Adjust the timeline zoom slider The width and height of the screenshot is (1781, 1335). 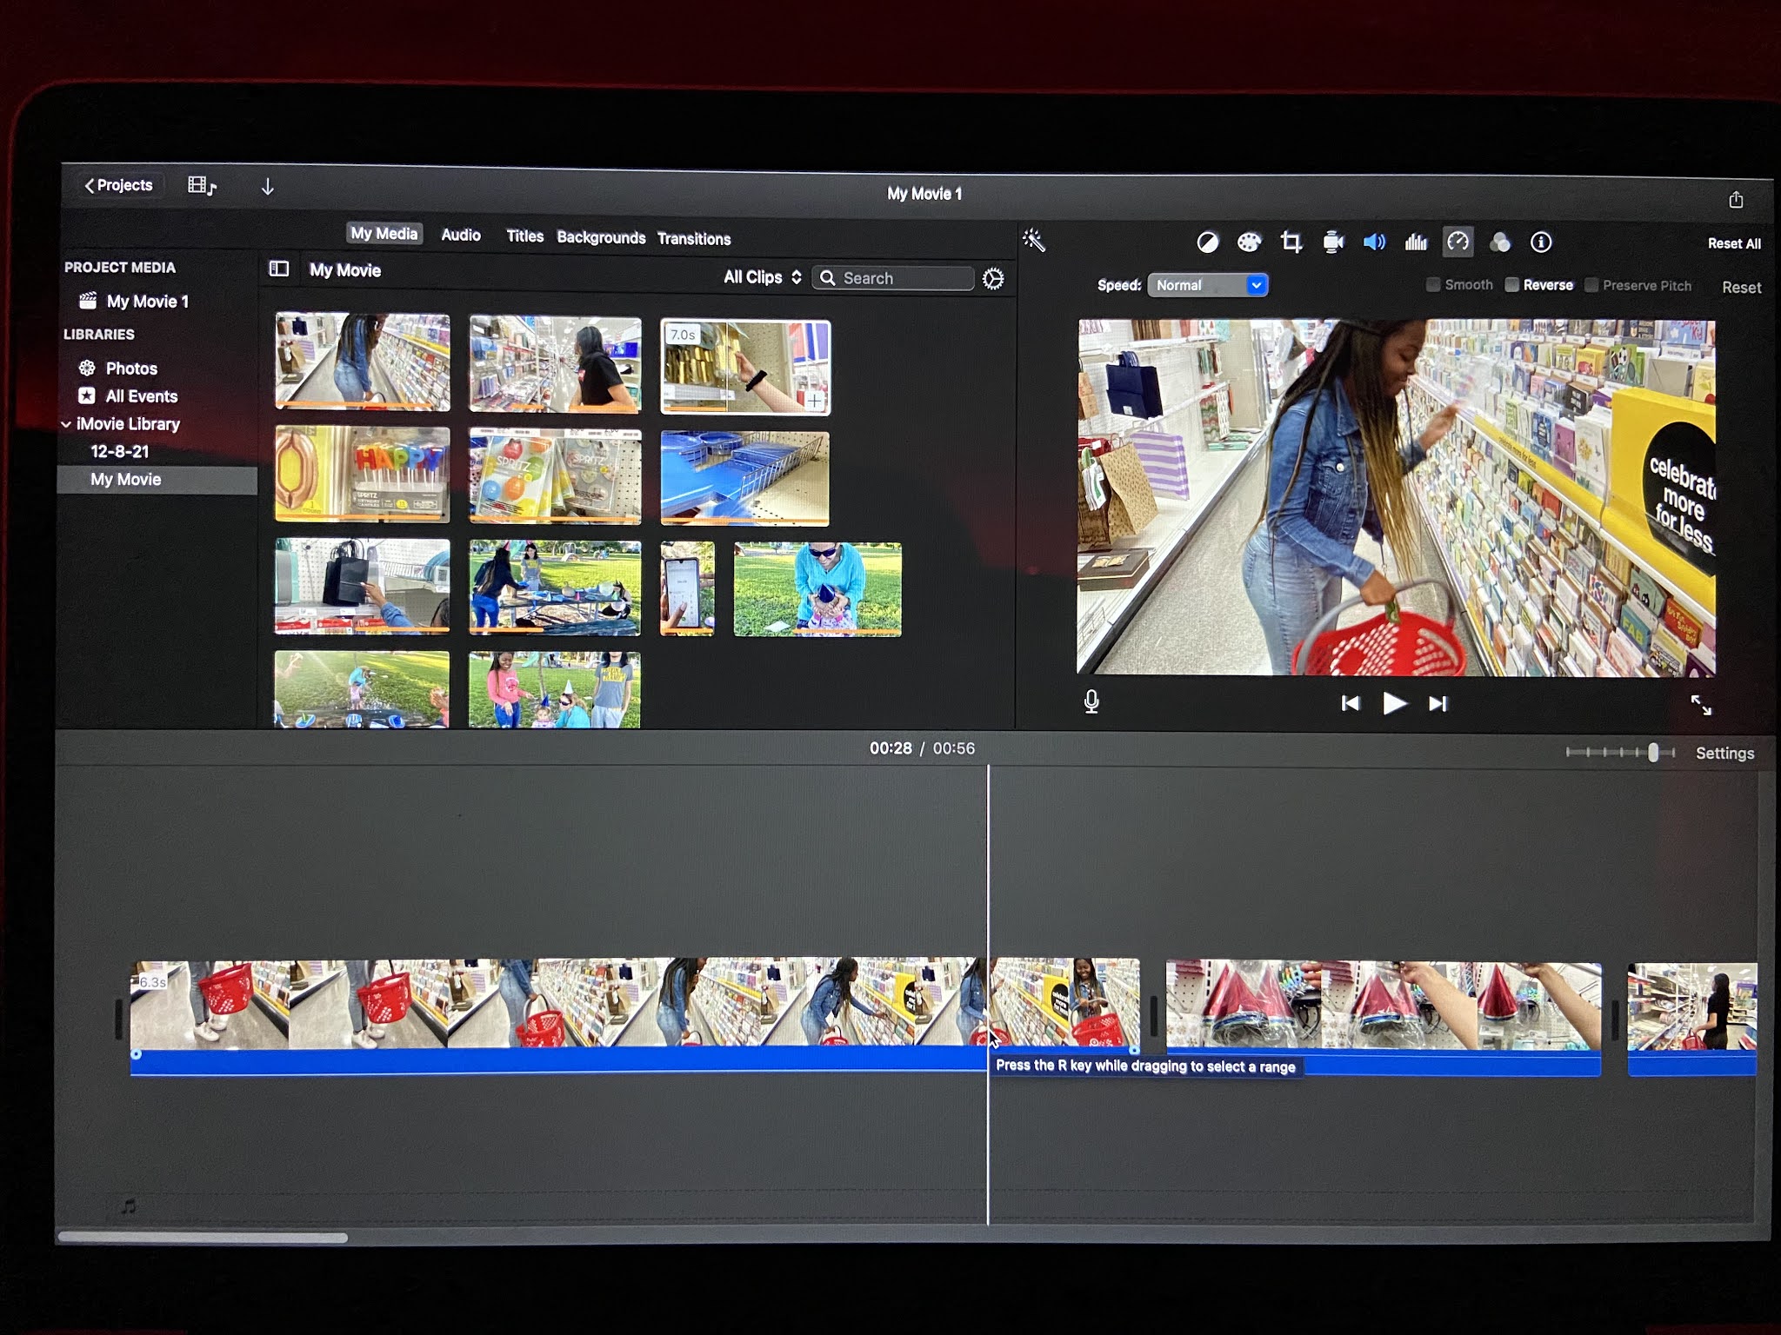point(1652,753)
